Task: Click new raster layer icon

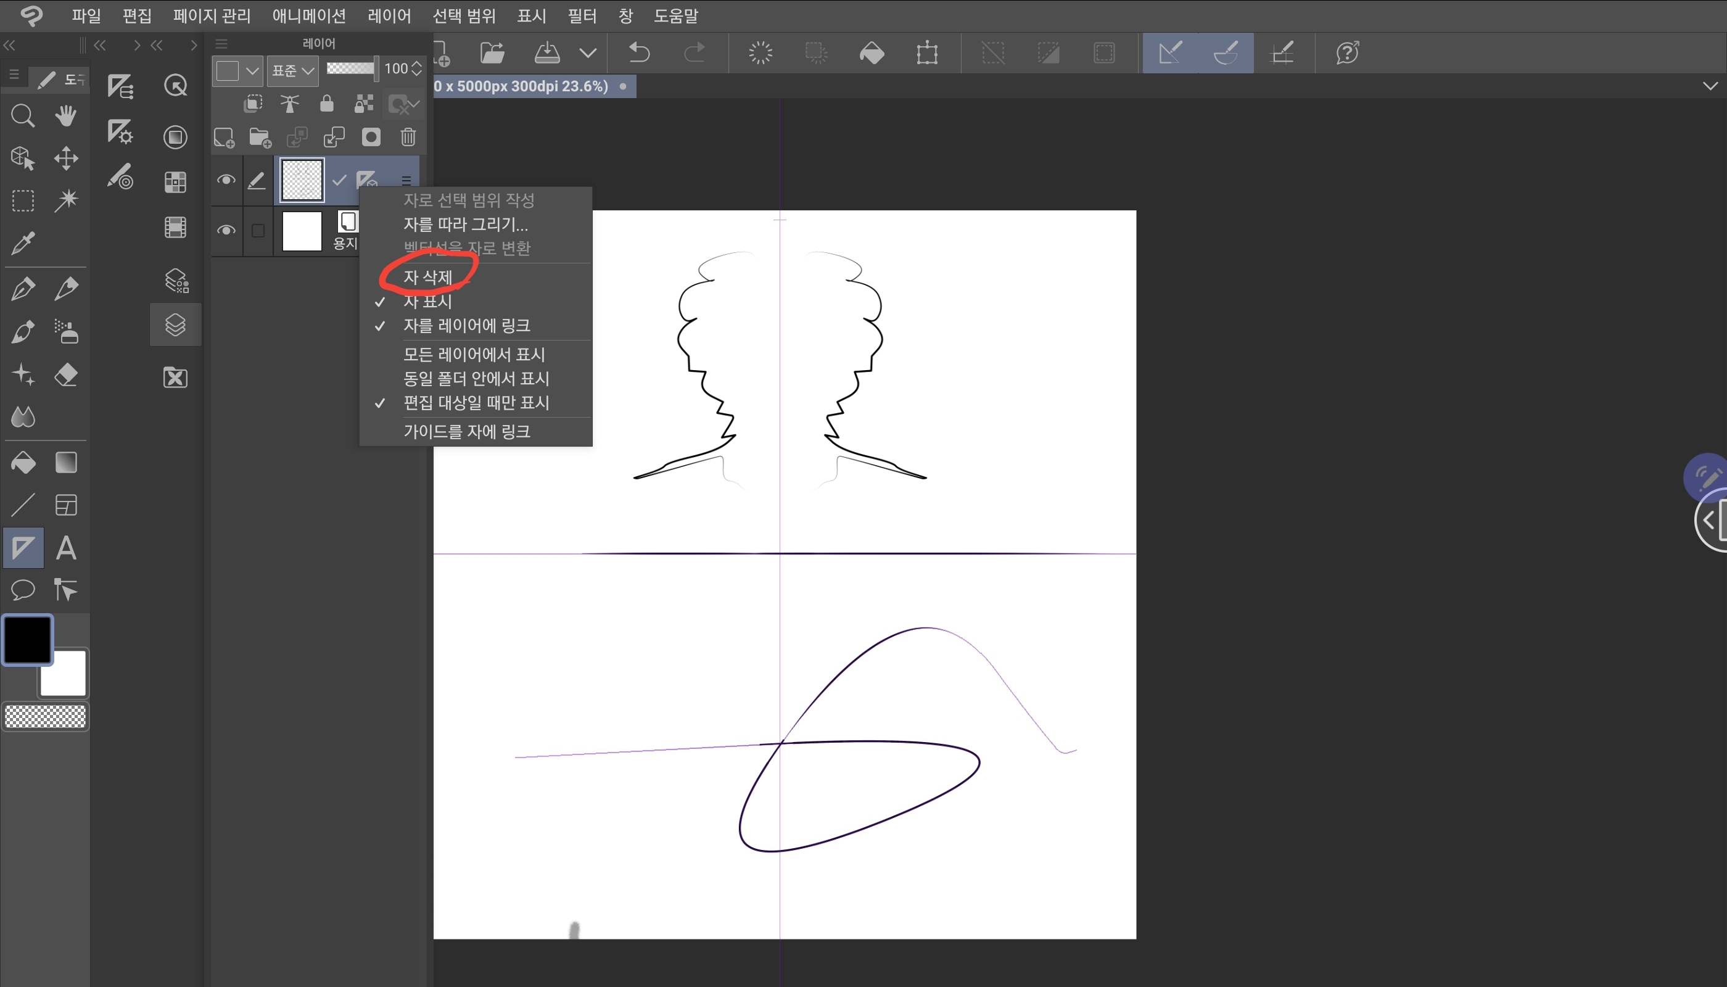Action: [x=224, y=138]
